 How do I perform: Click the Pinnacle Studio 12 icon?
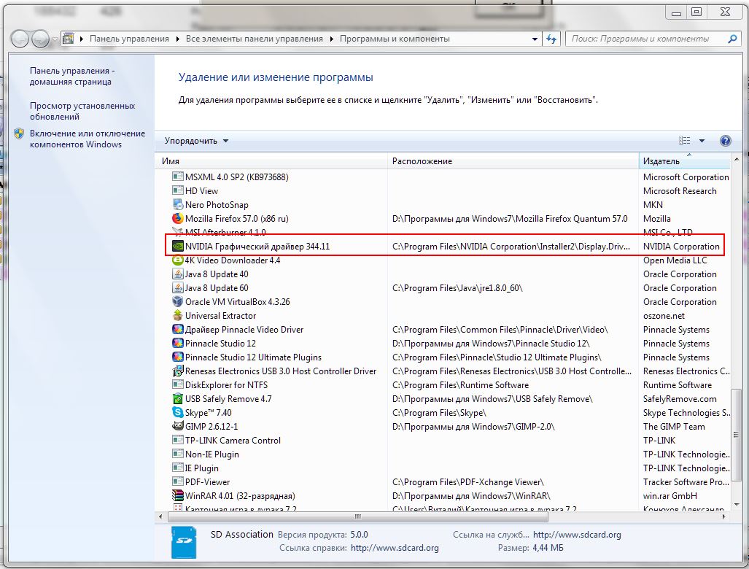coord(178,343)
